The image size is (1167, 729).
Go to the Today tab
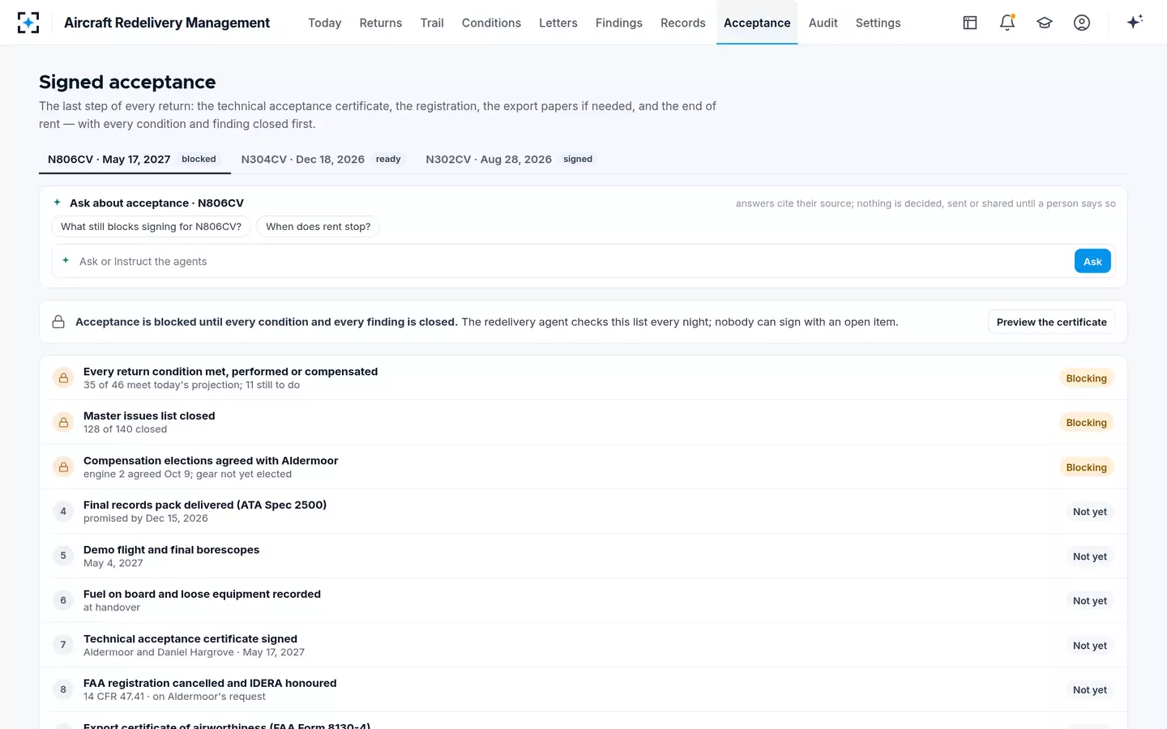pos(324,23)
